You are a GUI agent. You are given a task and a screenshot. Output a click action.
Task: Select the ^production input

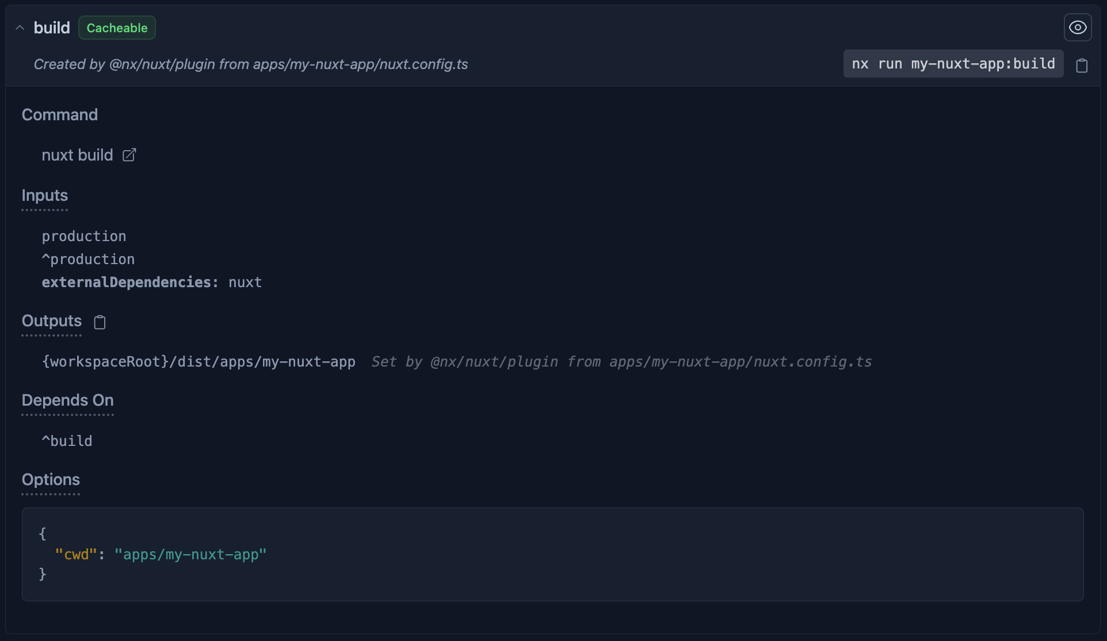pos(88,259)
